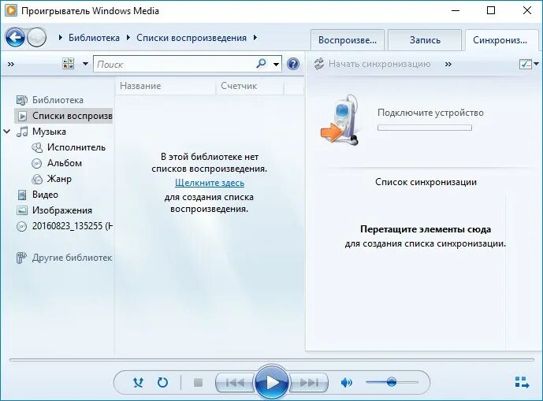Click the film icon beside Видео

pos(22,195)
